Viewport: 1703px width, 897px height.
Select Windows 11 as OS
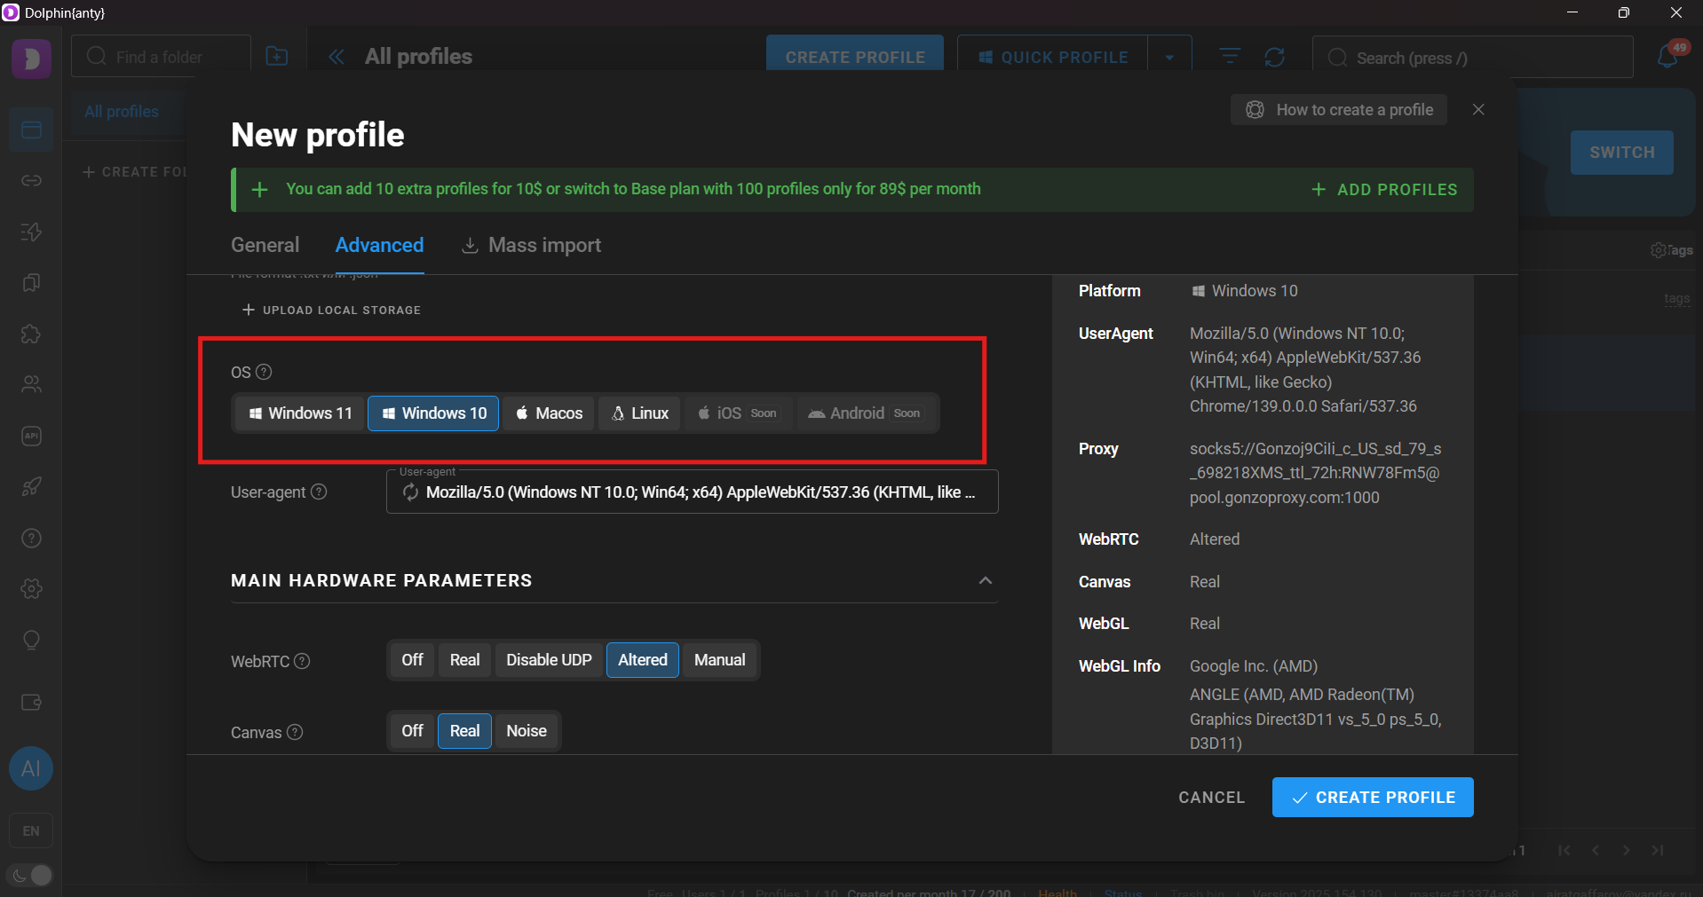pos(300,413)
